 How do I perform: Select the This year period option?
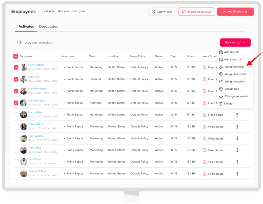63,11
